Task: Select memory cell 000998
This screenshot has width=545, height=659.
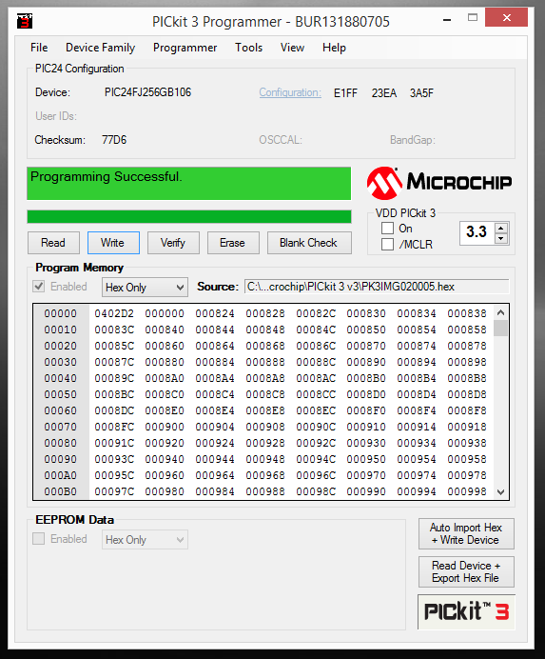Action: [467, 491]
